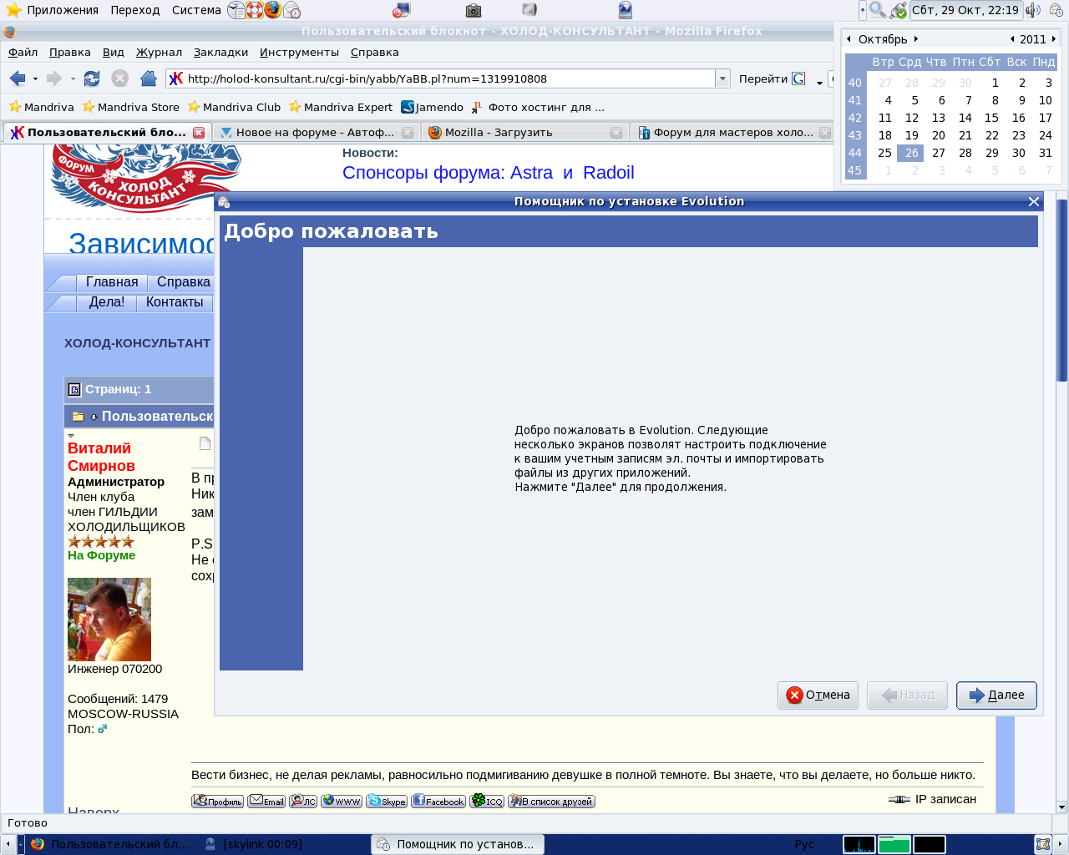
Task: Click the Facebook icon under the post
Action: pos(438,801)
